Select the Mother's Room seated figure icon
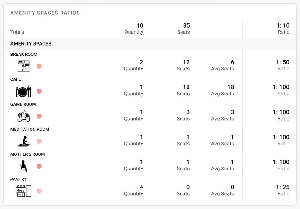 pyautogui.click(x=24, y=166)
